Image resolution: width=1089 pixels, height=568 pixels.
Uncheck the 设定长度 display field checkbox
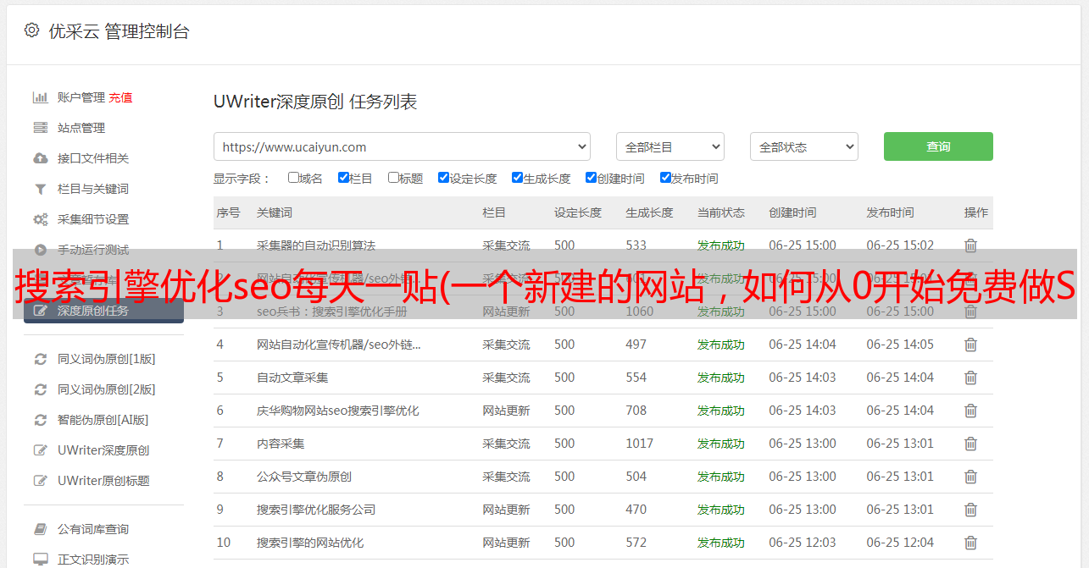pos(443,178)
